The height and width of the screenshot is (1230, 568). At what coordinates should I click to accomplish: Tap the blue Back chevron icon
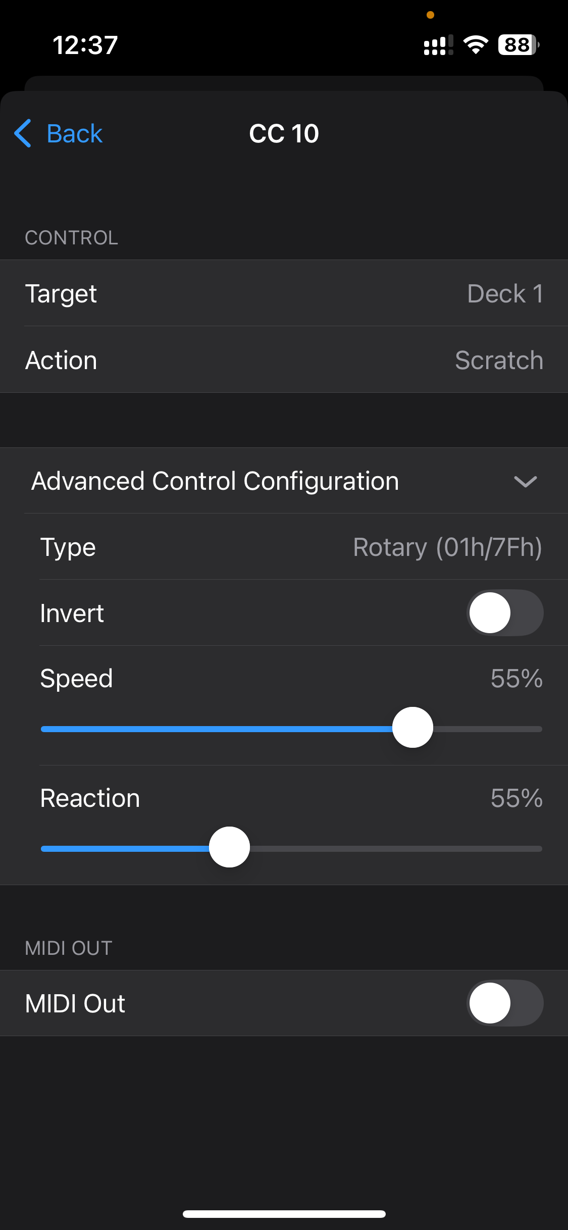[23, 133]
